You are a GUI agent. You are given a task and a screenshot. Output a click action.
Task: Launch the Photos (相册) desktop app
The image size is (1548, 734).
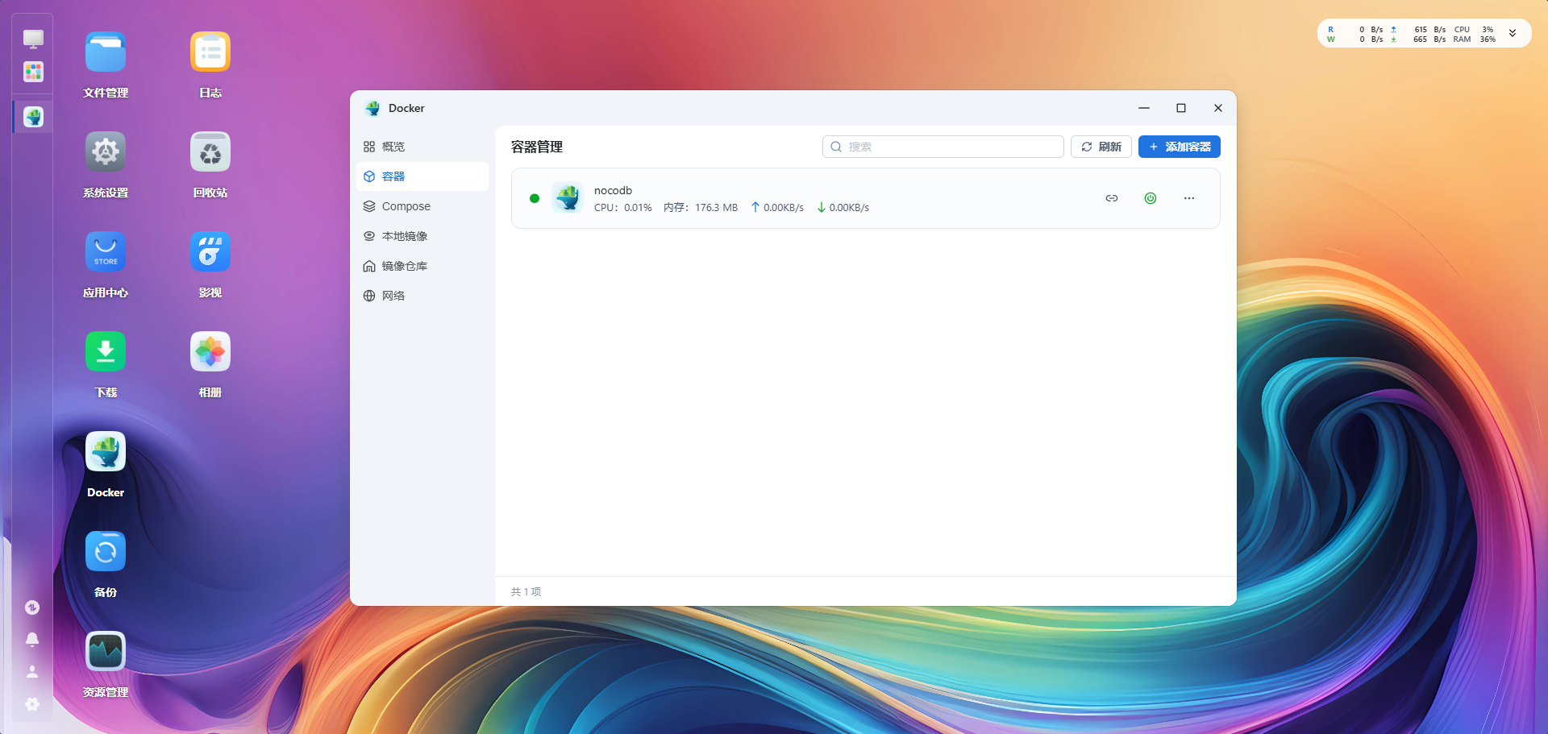pos(210,353)
